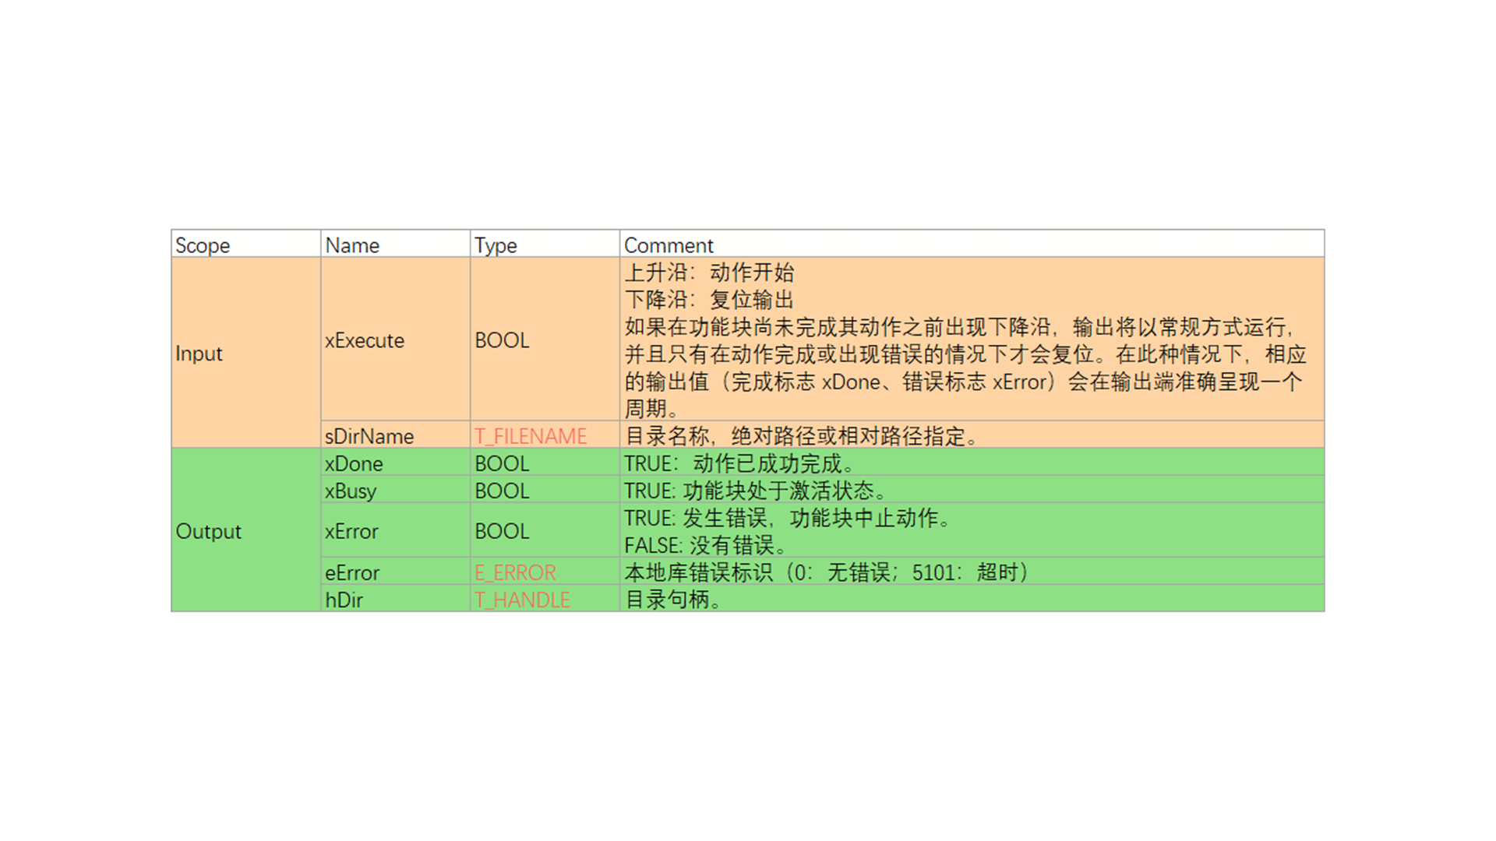This screenshot has width=1496, height=841.
Task: Click the sDirName comment cell
Action: click(803, 436)
